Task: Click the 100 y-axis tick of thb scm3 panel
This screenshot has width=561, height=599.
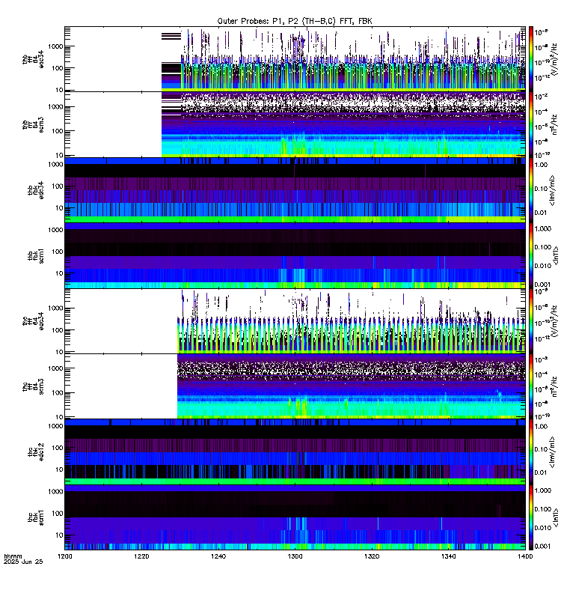Action: 58,131
